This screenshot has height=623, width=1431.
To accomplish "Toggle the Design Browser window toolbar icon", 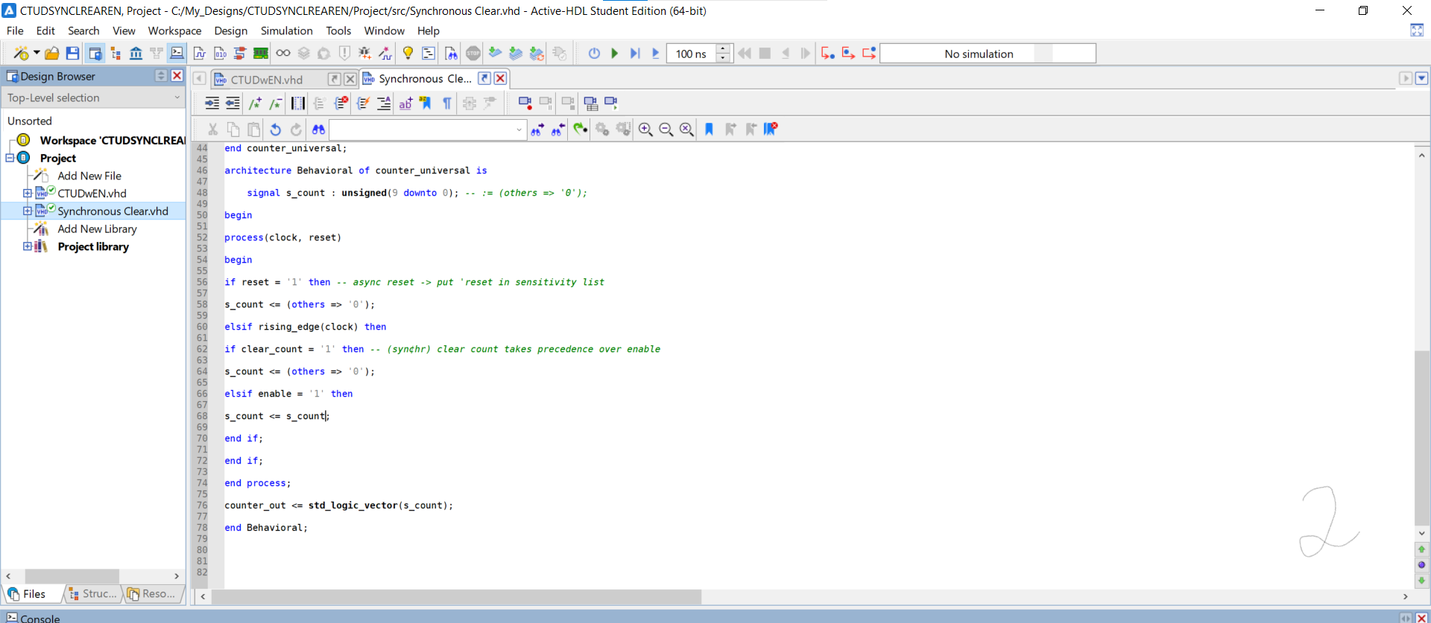I will [95, 54].
